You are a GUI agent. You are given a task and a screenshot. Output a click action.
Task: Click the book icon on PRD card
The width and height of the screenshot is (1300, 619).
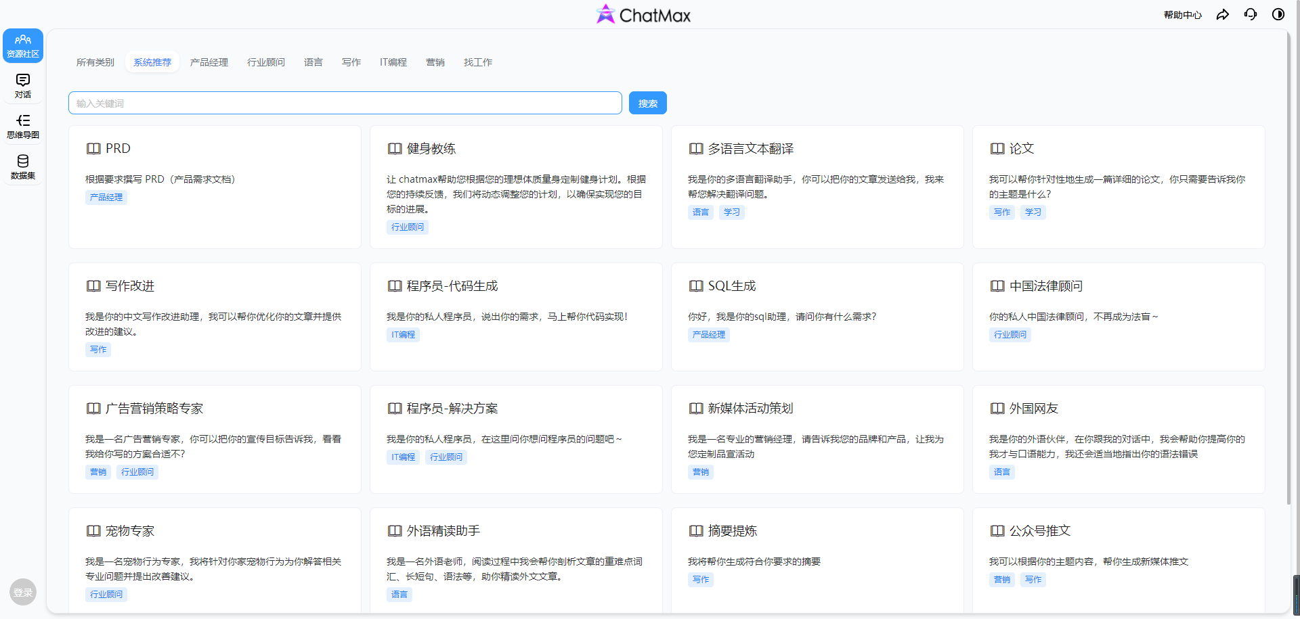93,148
